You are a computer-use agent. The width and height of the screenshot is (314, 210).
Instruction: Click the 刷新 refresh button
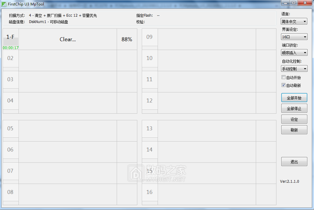pyautogui.click(x=294, y=130)
